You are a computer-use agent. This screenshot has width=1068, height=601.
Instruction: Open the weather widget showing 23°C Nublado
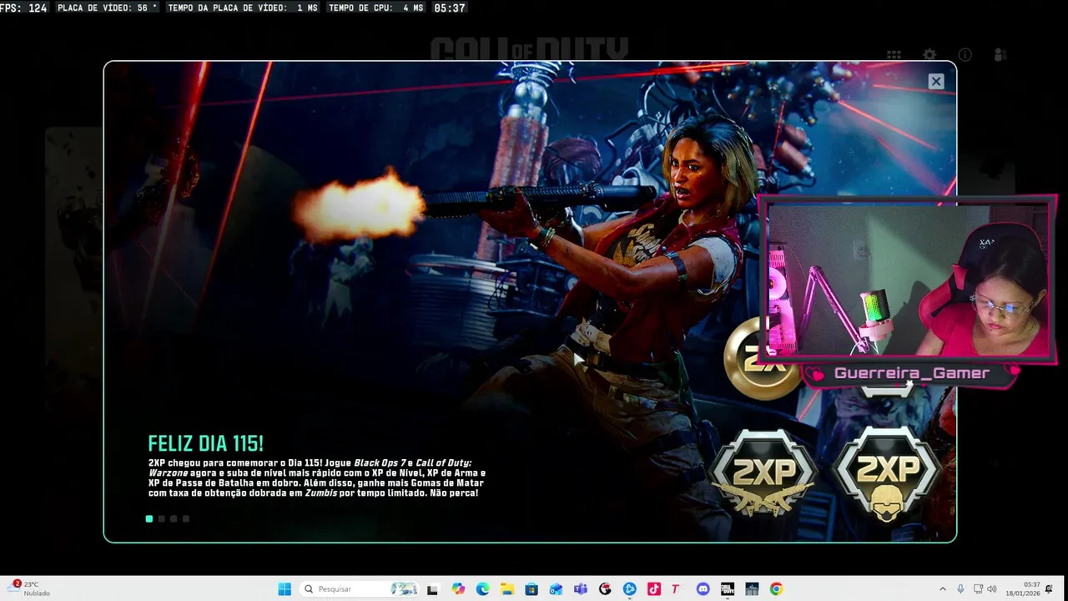tap(30, 588)
